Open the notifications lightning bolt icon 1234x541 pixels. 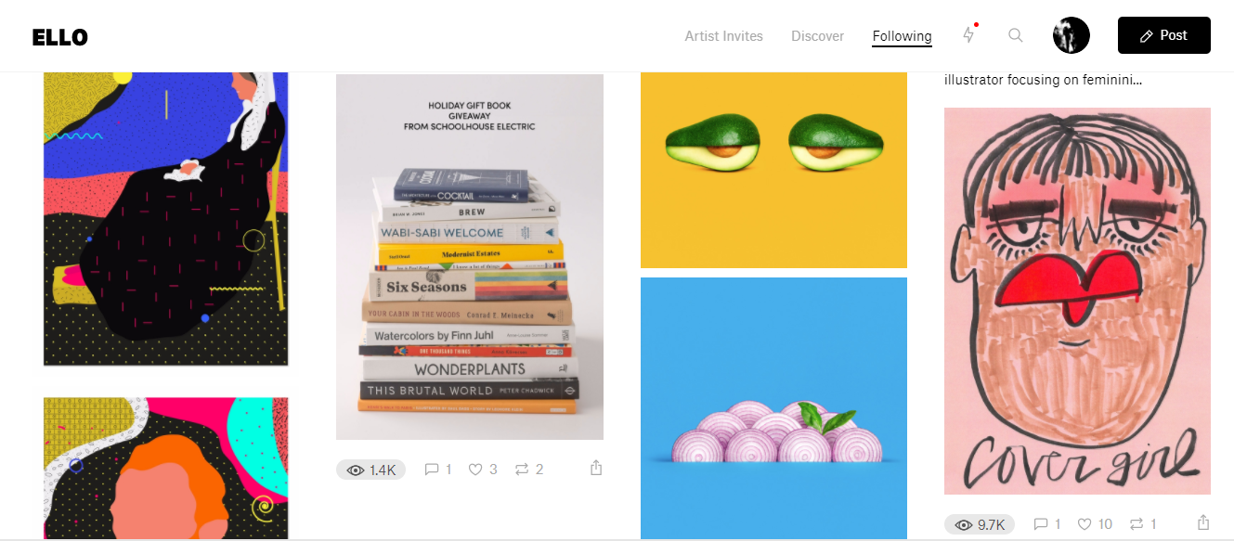968,35
